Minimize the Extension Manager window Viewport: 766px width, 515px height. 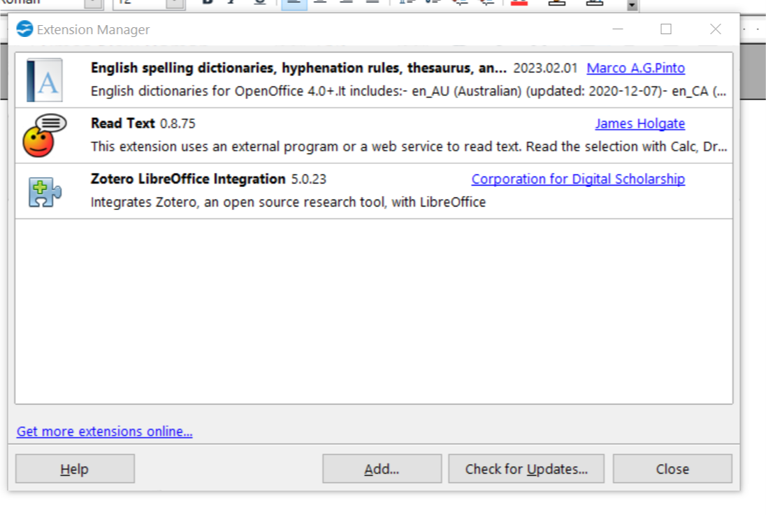[x=618, y=29]
